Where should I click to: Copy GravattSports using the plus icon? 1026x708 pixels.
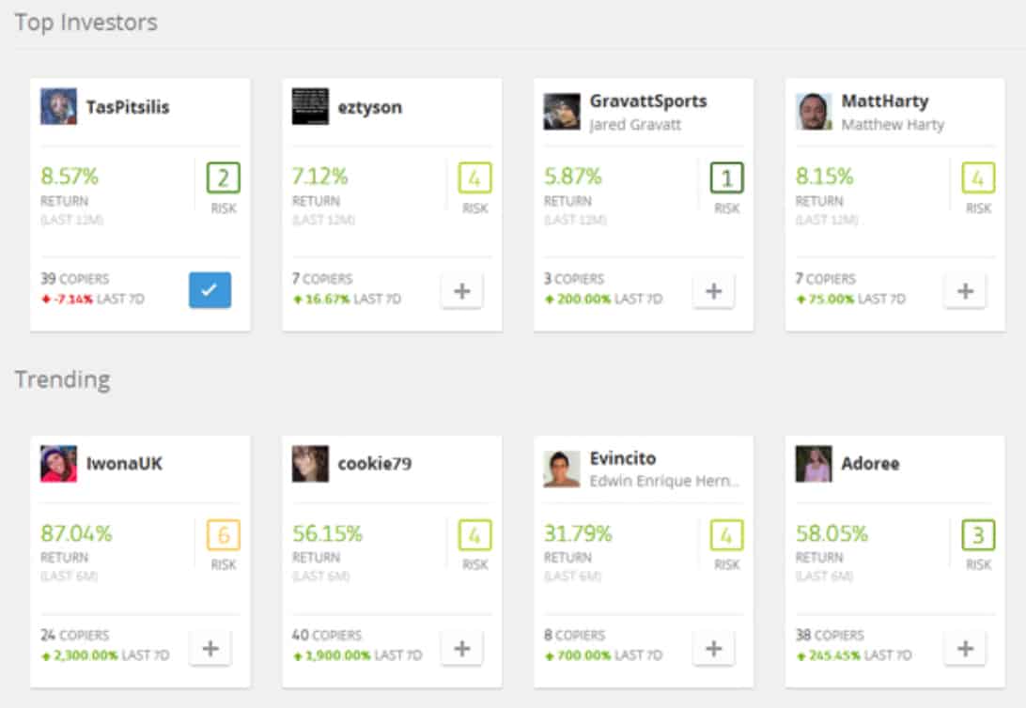714,291
